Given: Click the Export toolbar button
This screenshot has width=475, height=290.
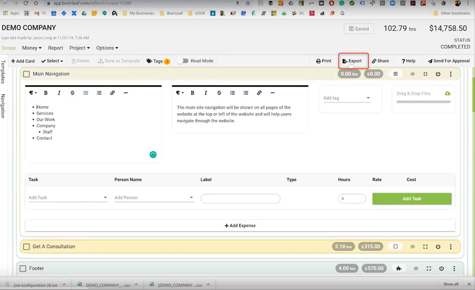Looking at the screenshot, I should [x=352, y=61].
